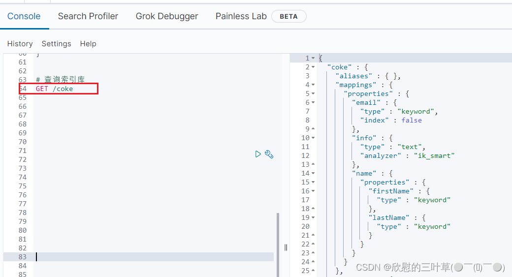Click the editor vertical scrollbar
The image size is (512, 277).
[278, 245]
